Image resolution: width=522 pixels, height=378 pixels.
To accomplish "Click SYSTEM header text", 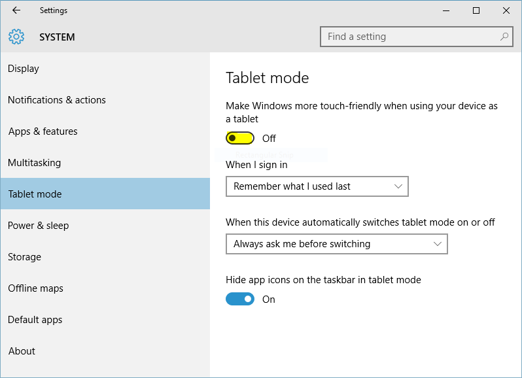I will (x=57, y=37).
